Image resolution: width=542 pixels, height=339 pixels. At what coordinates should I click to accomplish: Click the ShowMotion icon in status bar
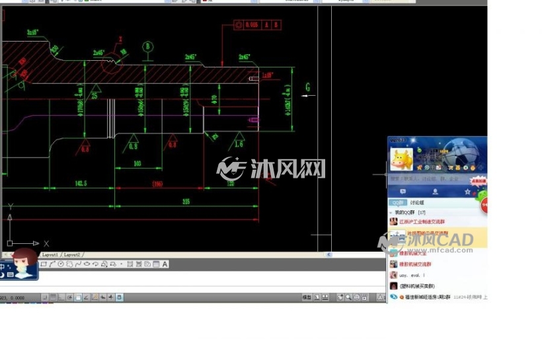pos(365,297)
